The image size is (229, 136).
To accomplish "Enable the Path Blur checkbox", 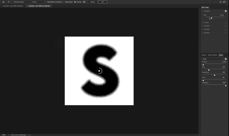I will (x=226, y=29).
